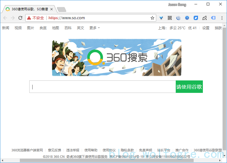Click the blue tag extension icon

196,18
